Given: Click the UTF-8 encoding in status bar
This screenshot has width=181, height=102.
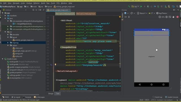Looking at the screenshot, I should coord(153,100).
